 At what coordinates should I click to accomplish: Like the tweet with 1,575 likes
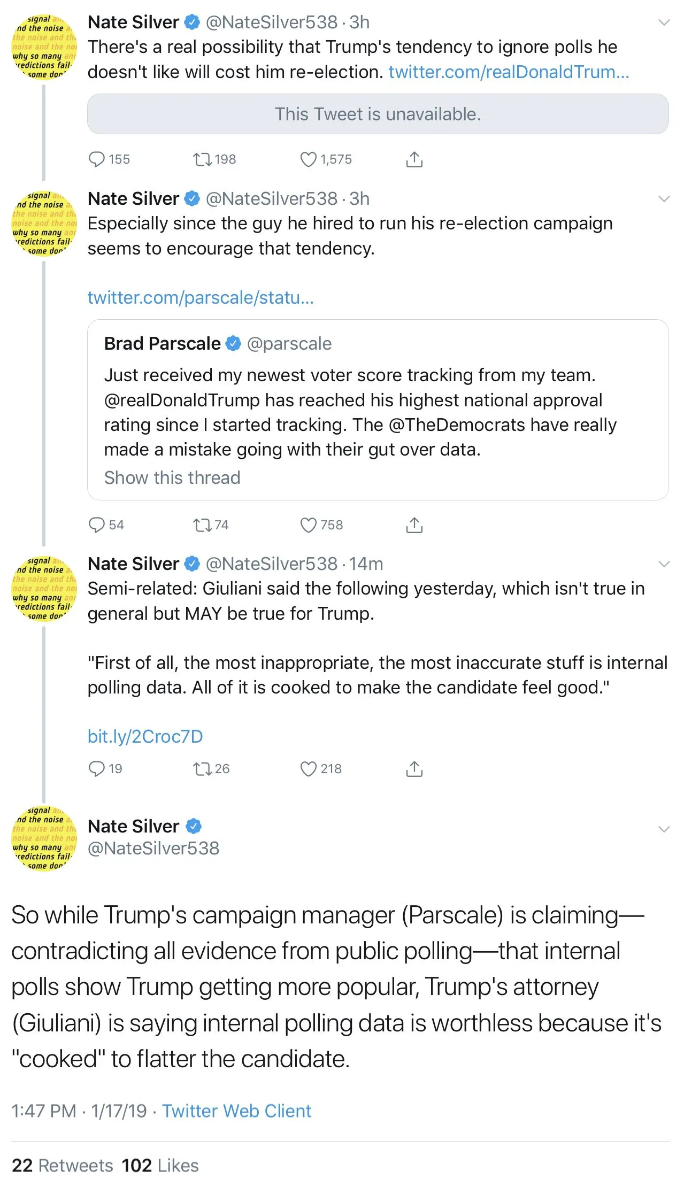click(x=309, y=159)
